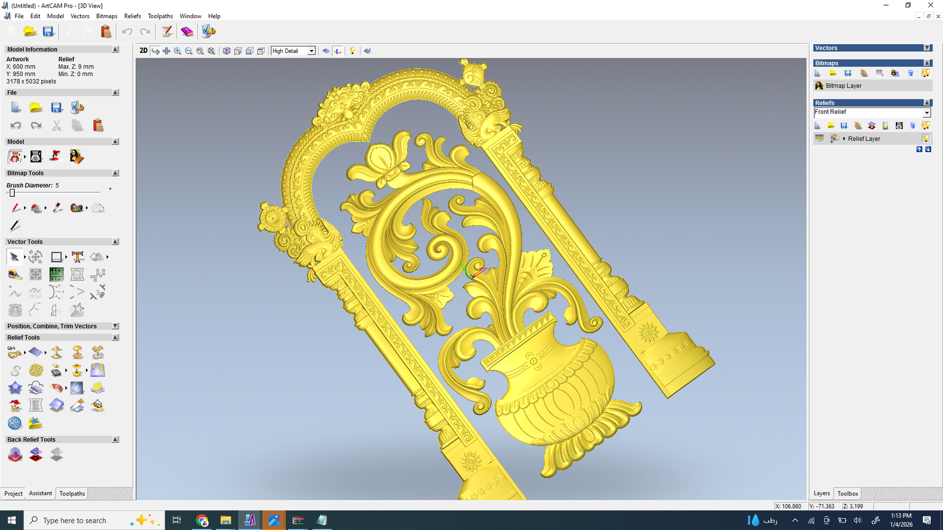
Task: Click the Zoom Out icon in 3D view toolbar
Action: tap(189, 51)
